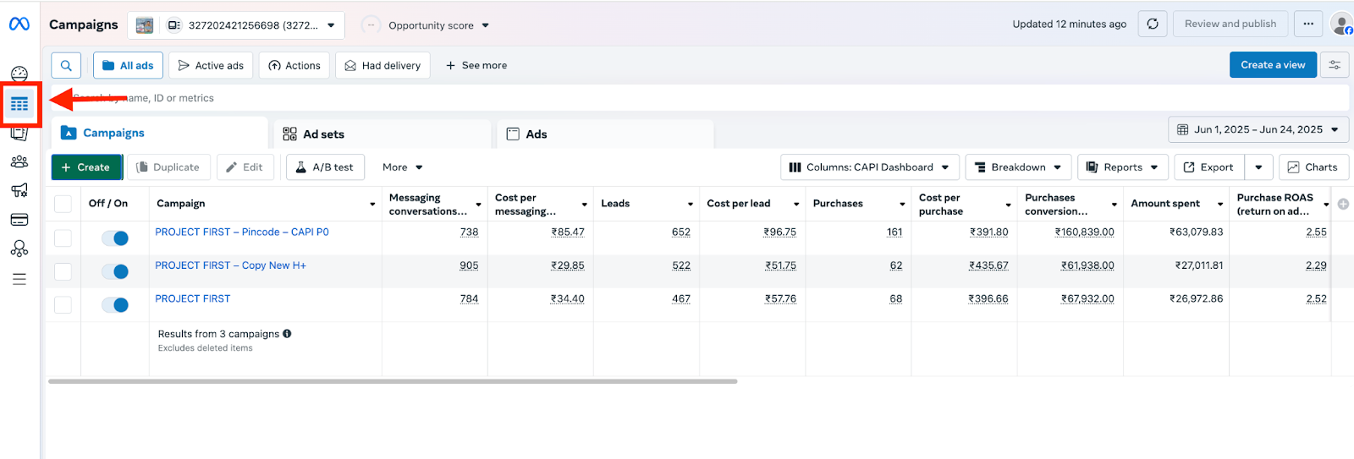Open view filter settings sliders icon
The height and width of the screenshot is (459, 1354).
click(x=1335, y=65)
